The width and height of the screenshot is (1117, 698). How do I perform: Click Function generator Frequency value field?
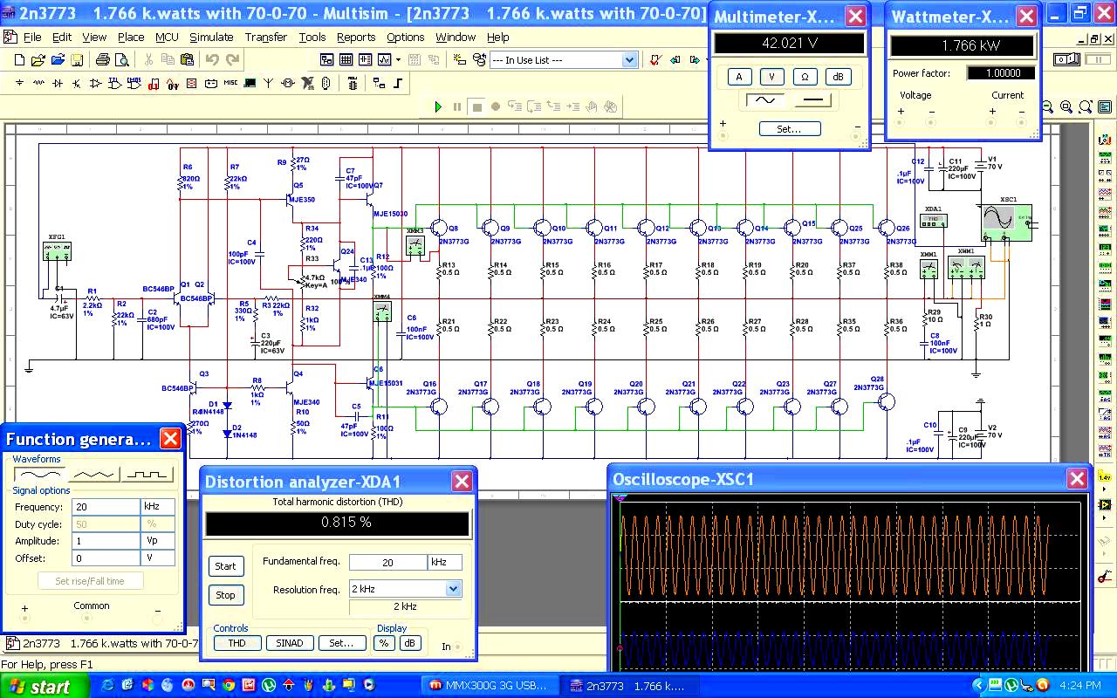(106, 507)
